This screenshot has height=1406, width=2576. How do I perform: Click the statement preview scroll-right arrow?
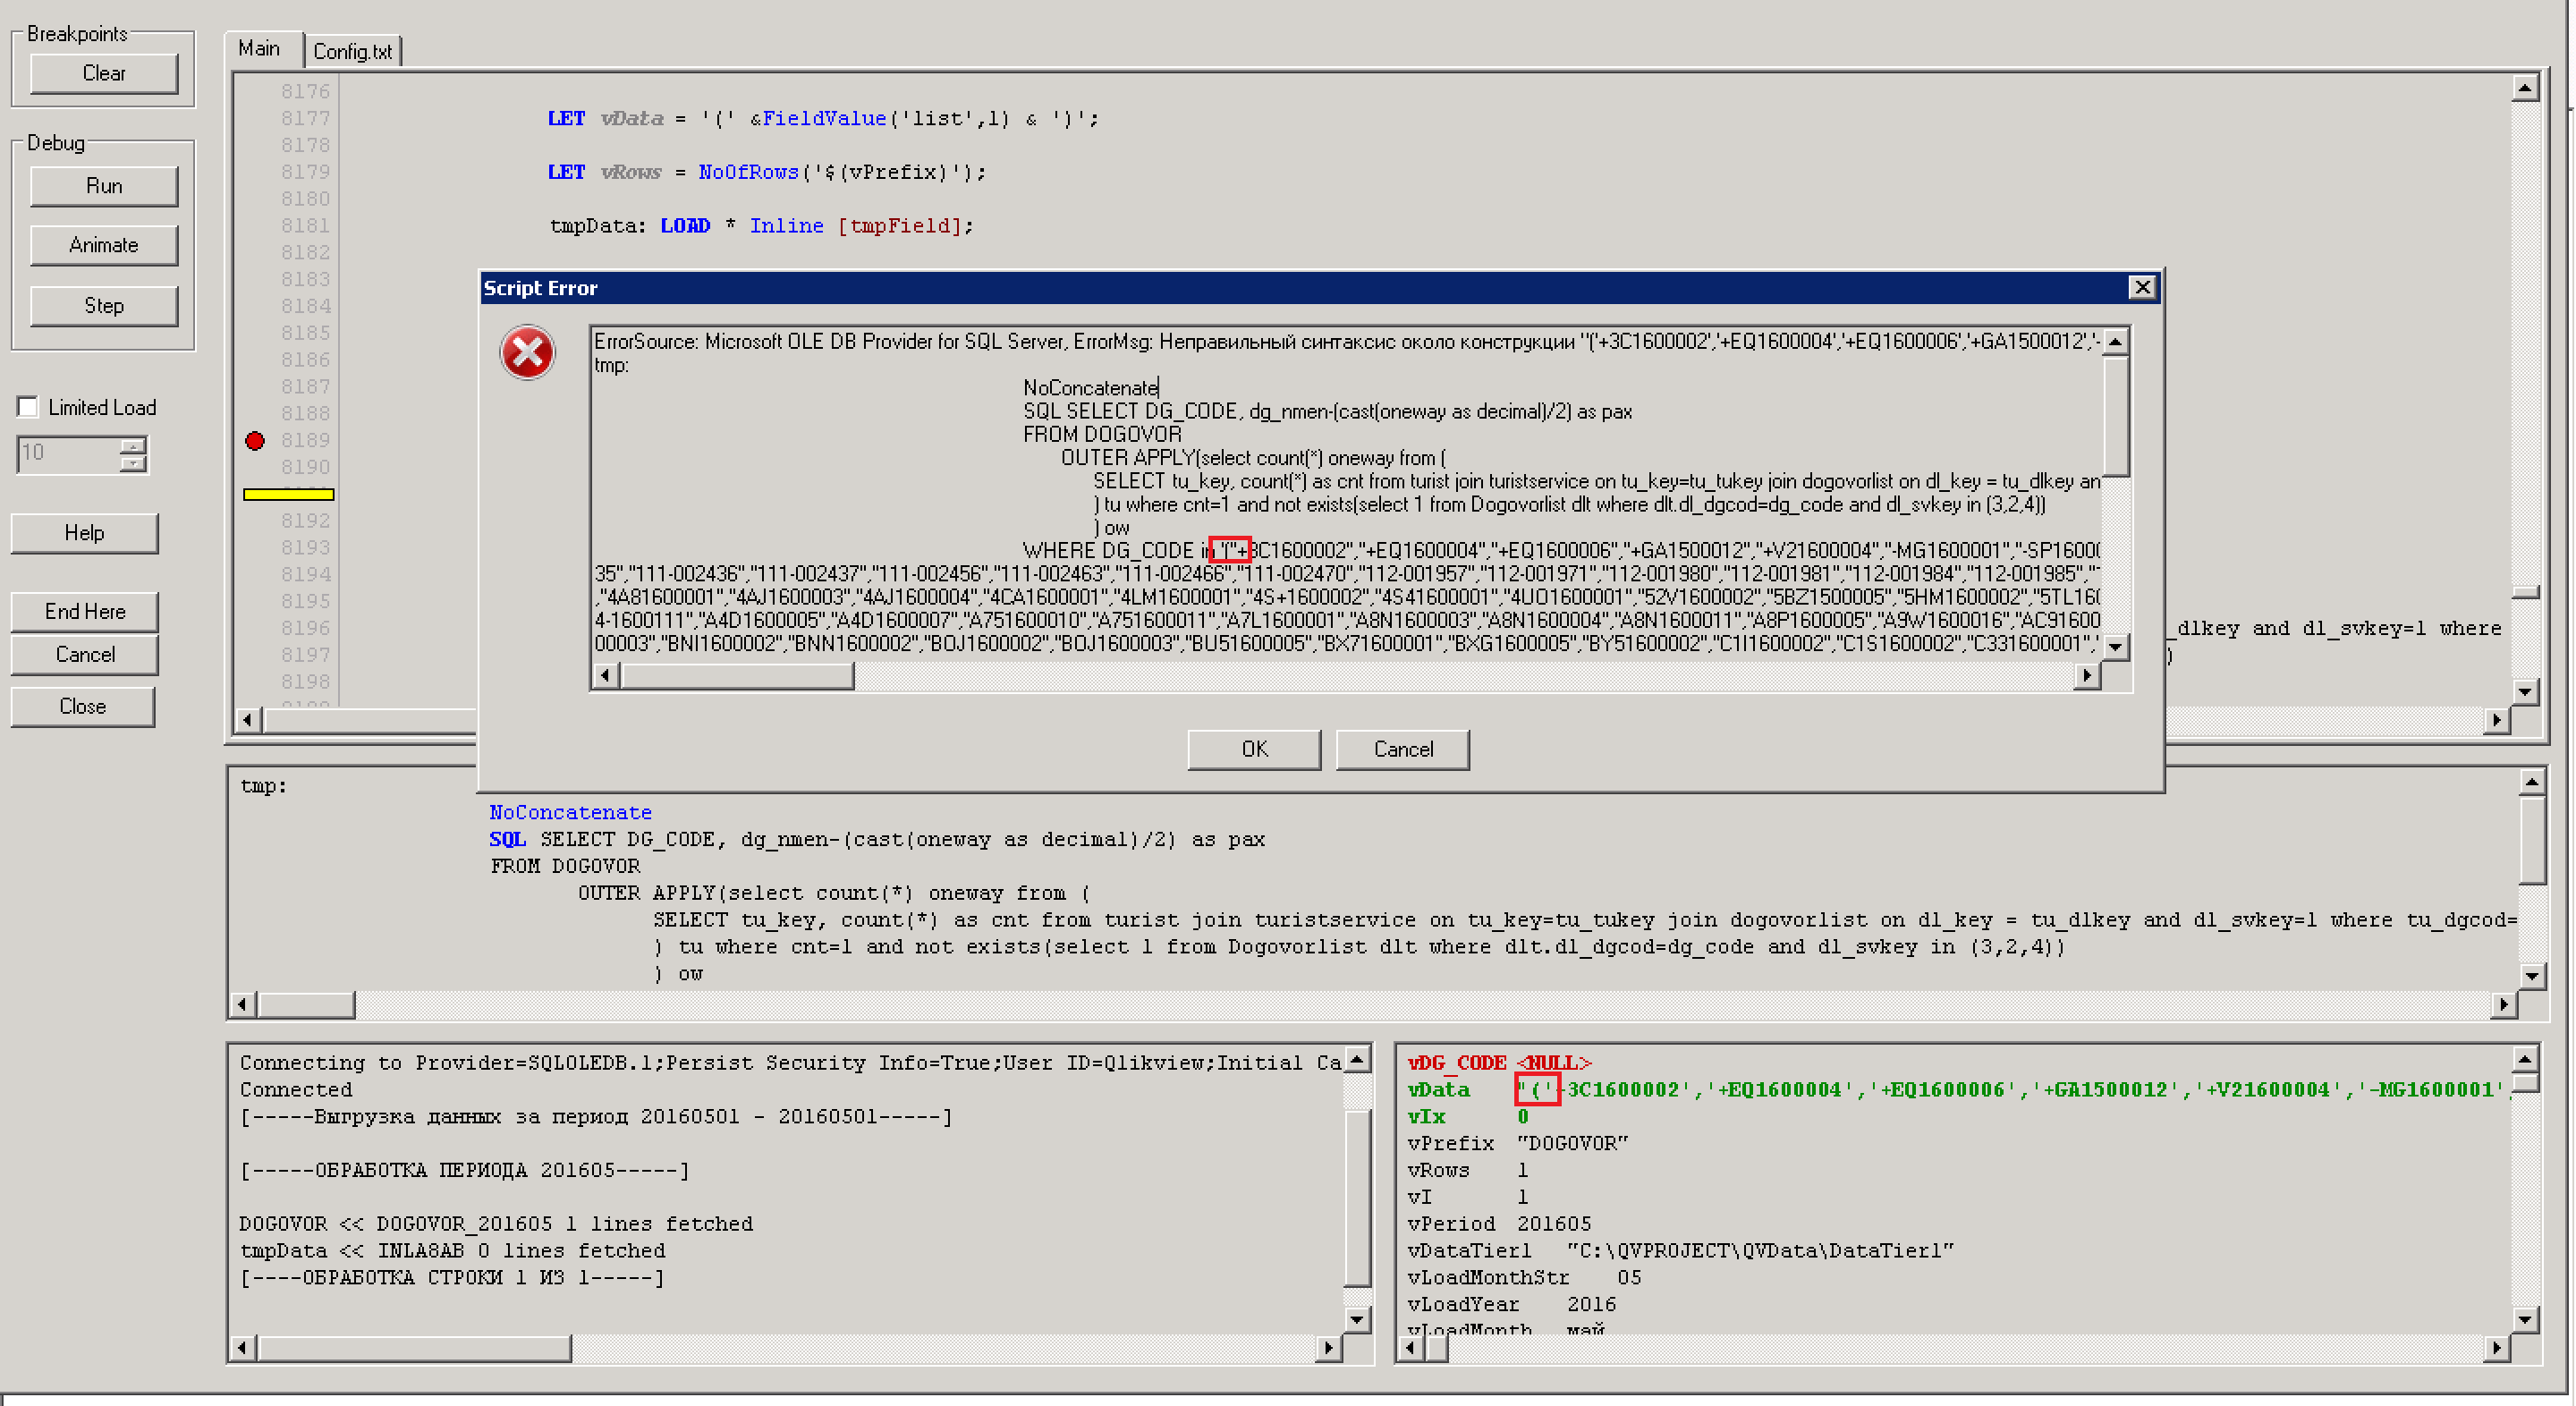click(x=2504, y=1004)
